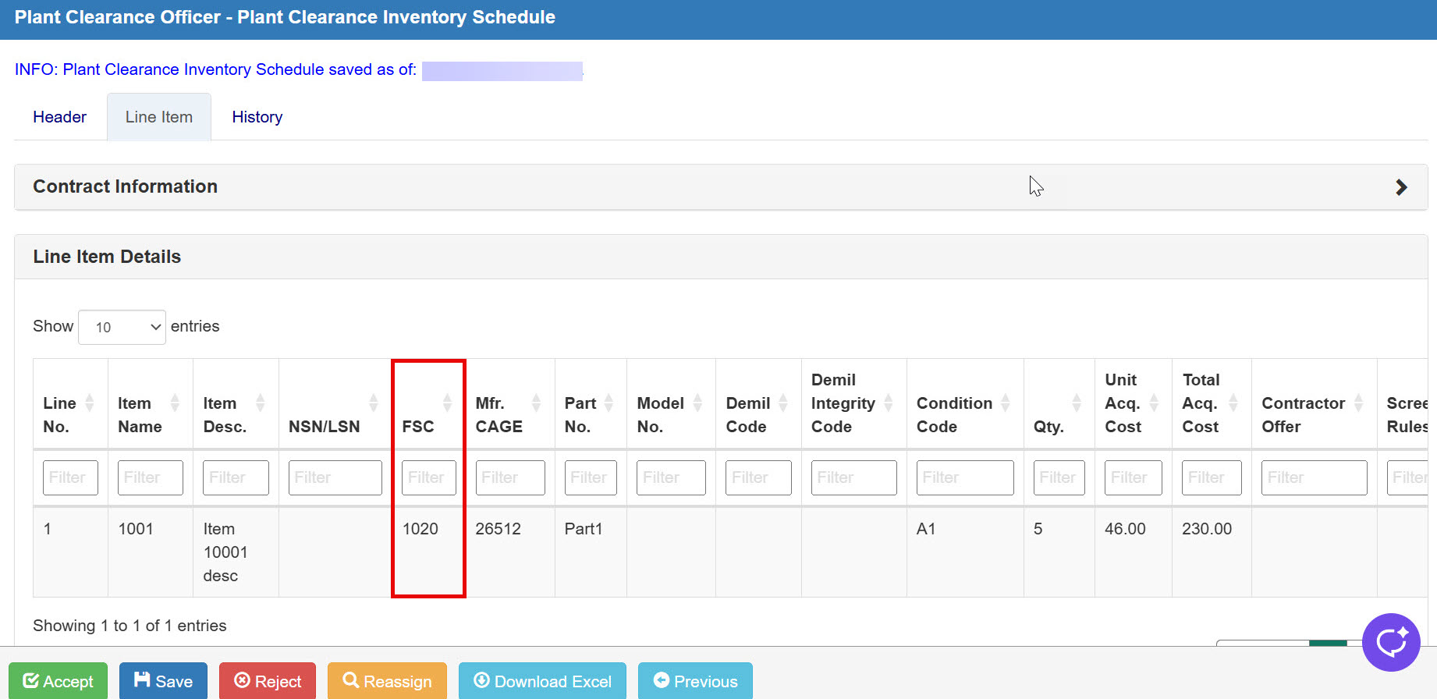Click the Reject button
This screenshot has height=699, width=1437.
click(268, 681)
